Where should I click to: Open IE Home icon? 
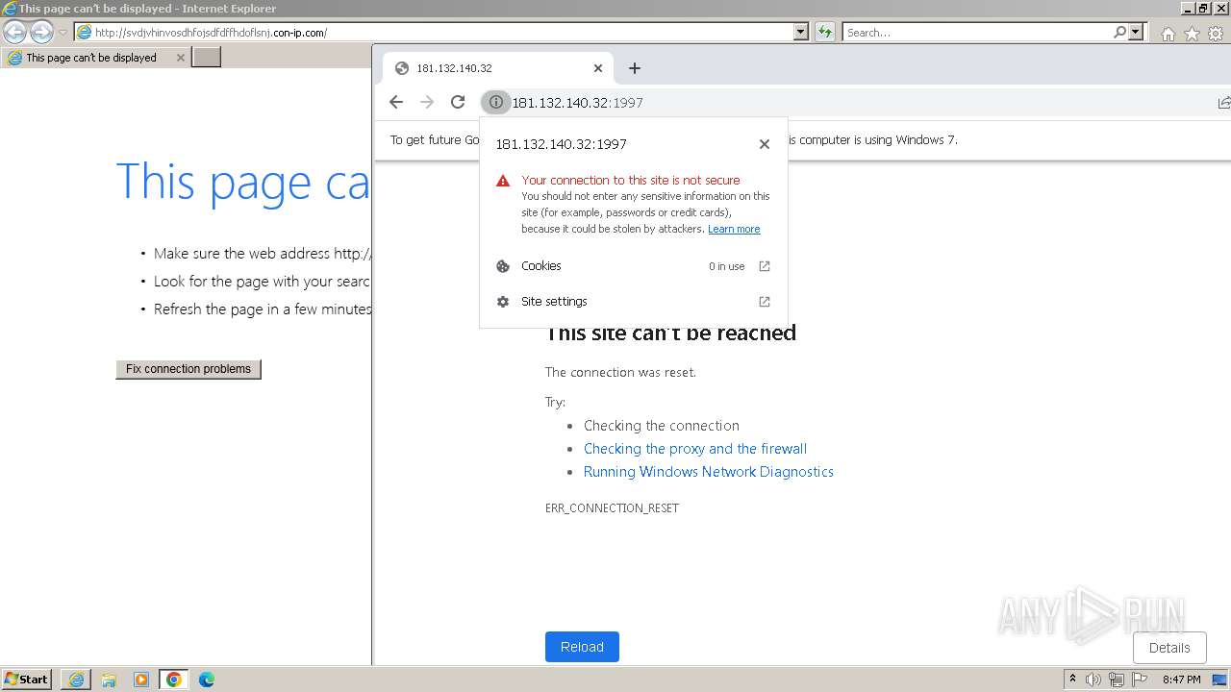(x=1168, y=34)
